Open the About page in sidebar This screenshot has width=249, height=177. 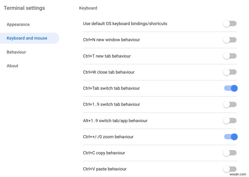(12, 66)
